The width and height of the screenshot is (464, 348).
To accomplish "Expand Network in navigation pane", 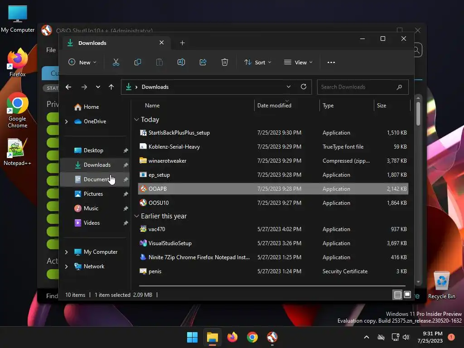I will (66, 266).
